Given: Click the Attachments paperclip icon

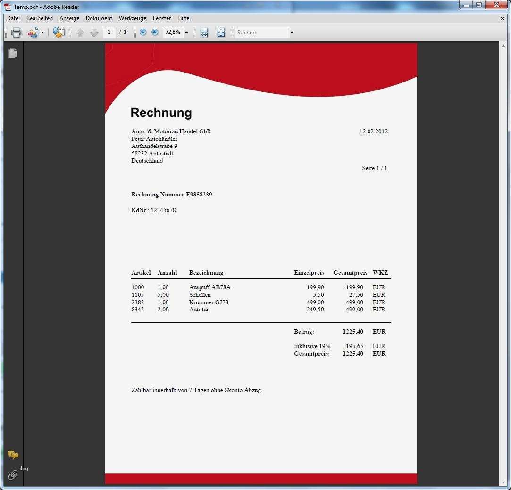Looking at the screenshot, I should (13, 474).
